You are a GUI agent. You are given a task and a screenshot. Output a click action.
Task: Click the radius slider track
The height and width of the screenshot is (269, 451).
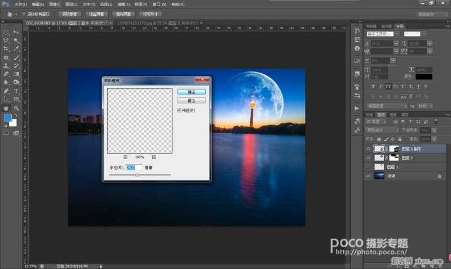tap(140, 174)
